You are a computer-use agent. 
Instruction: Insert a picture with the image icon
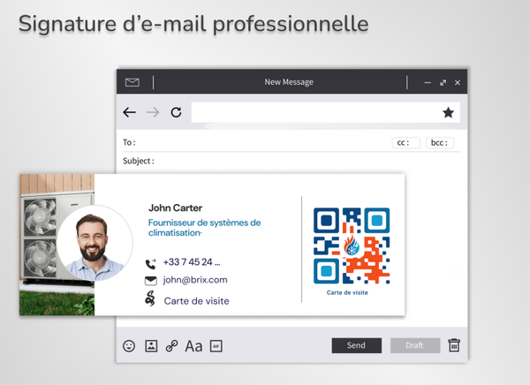151,346
